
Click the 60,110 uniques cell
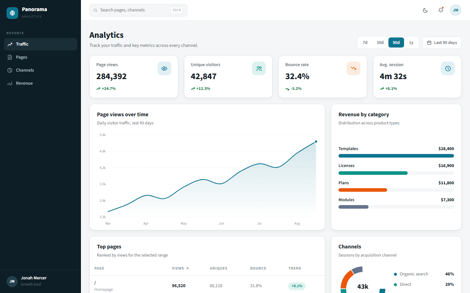click(x=216, y=286)
